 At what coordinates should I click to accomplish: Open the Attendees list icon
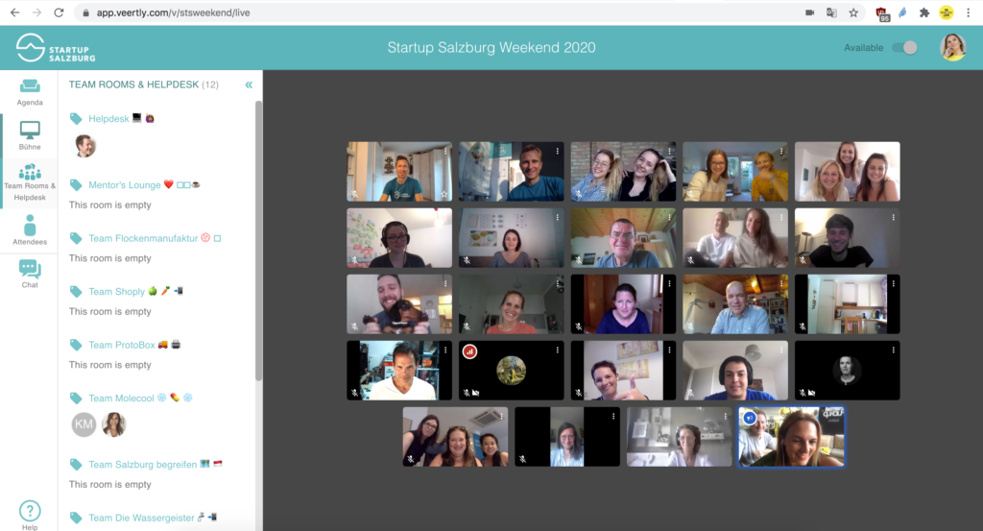click(30, 230)
